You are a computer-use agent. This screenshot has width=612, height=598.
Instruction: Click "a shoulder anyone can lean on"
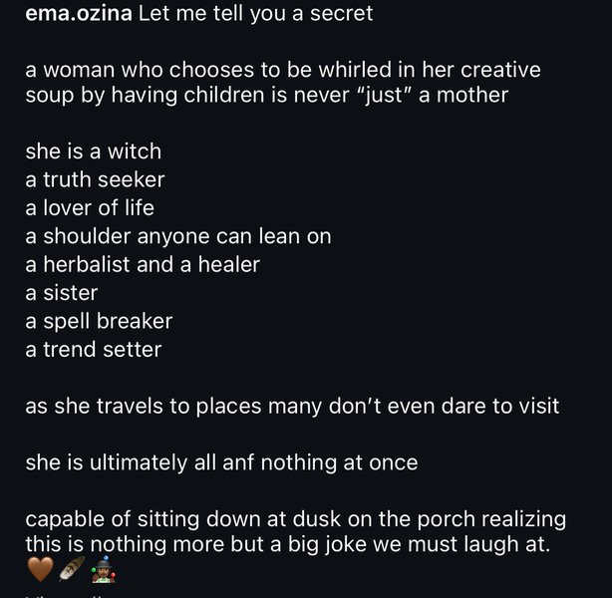click(178, 236)
